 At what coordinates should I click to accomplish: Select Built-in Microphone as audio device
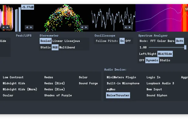coord(123,83)
